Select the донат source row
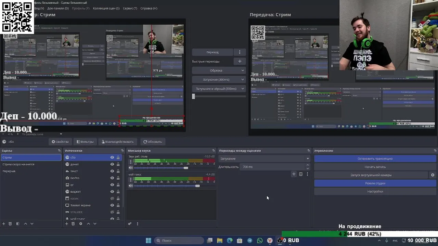This screenshot has width=438, height=246. pyautogui.click(x=92, y=164)
